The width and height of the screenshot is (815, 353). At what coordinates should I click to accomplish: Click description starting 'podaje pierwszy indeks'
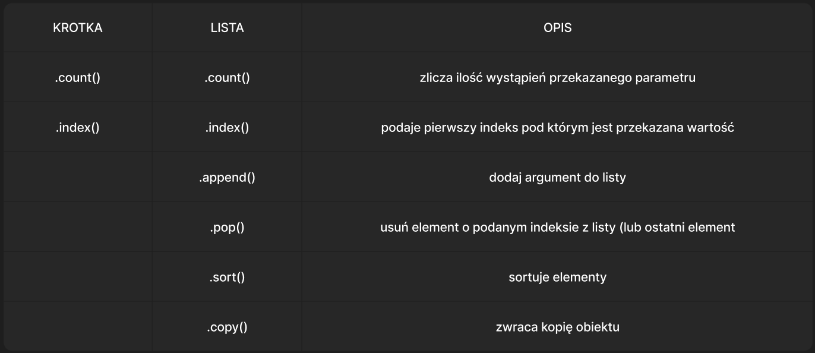point(557,128)
